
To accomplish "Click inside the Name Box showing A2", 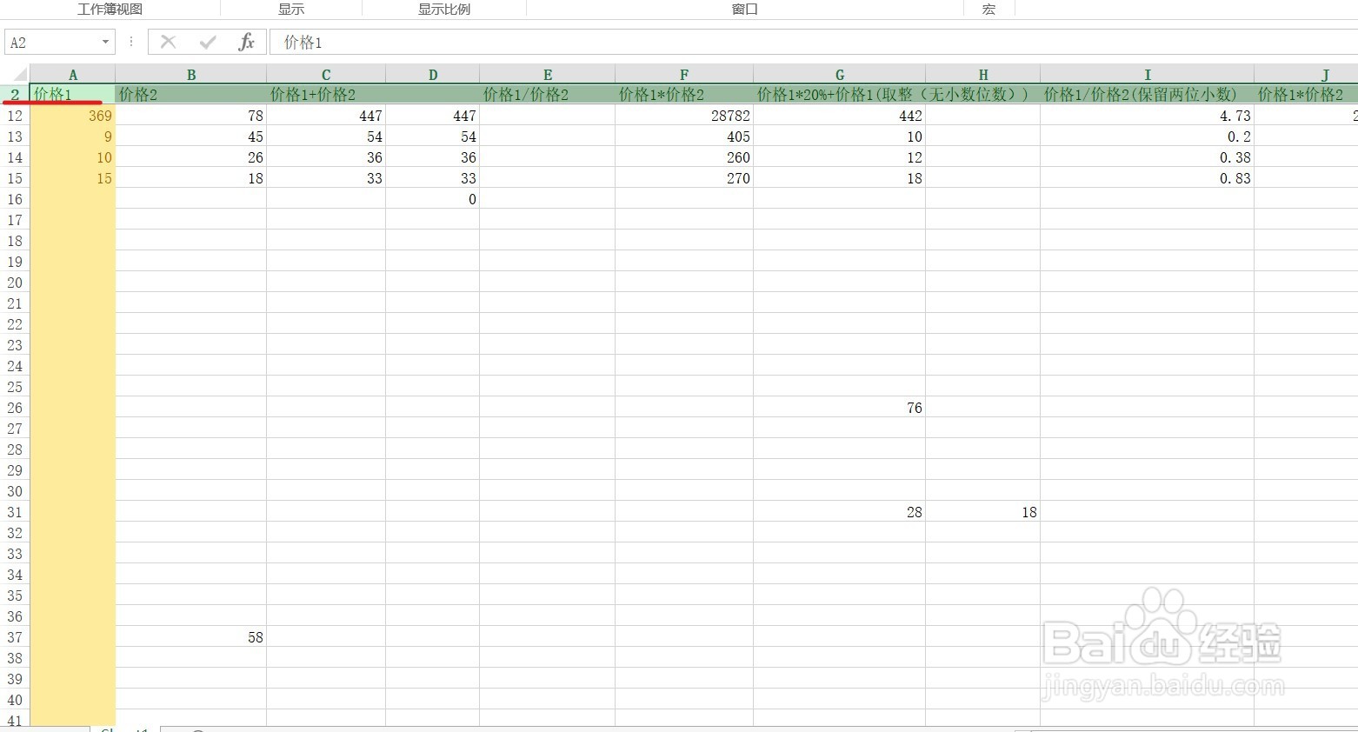I will (x=52, y=42).
